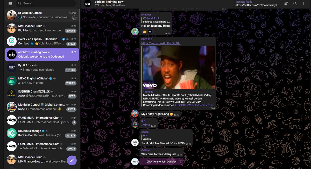This screenshot has width=311, height=169.
Task: Open the youtu.be video link
Action: (x=161, y=43)
